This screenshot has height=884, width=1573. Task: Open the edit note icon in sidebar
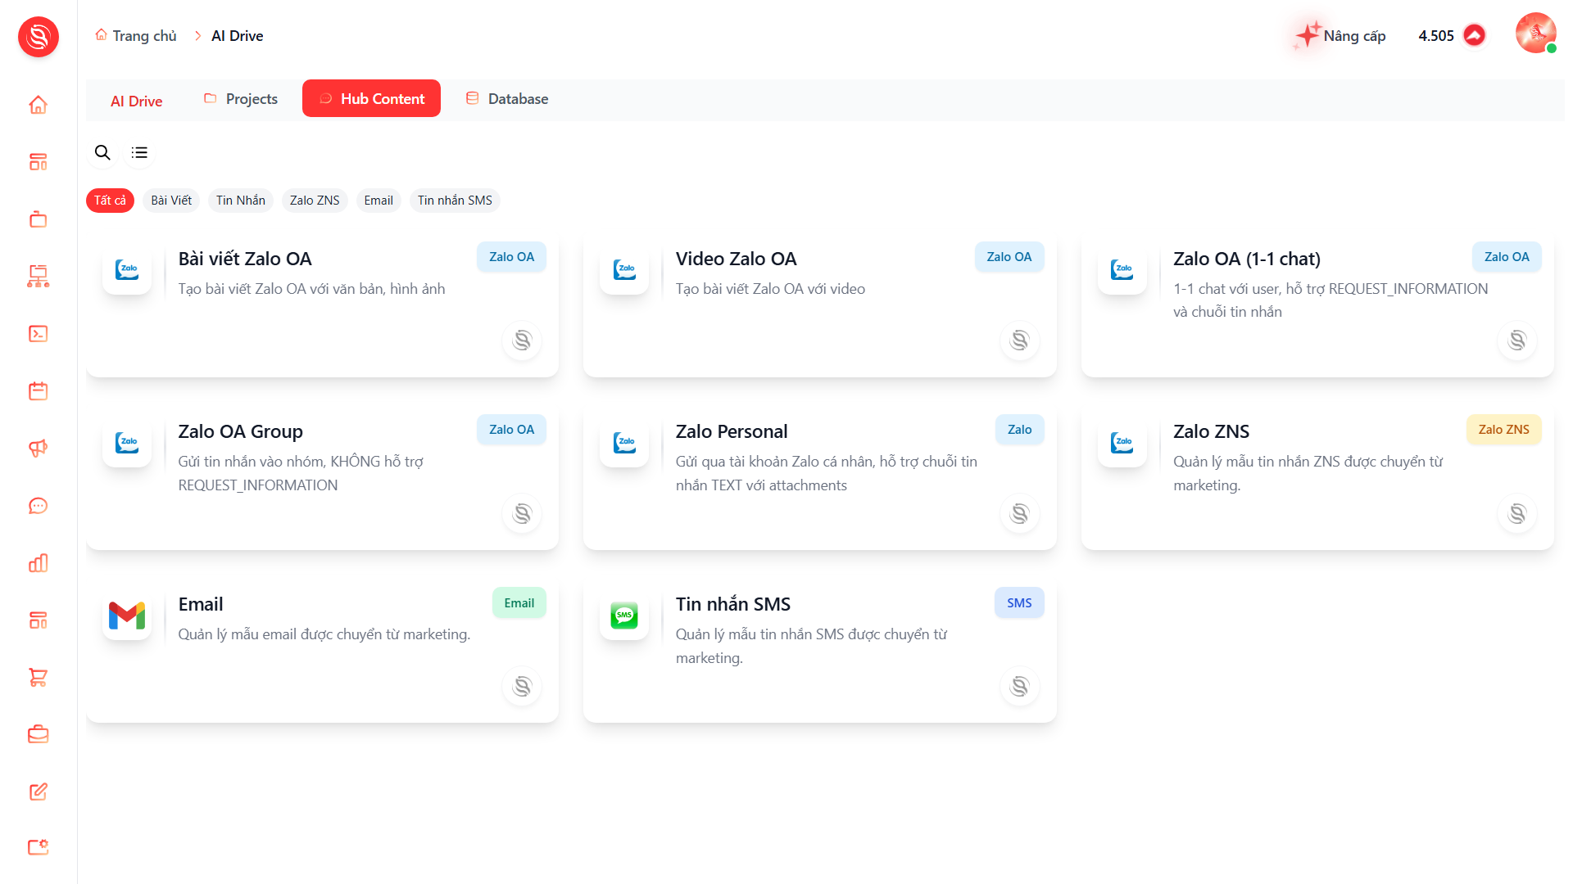click(x=38, y=792)
